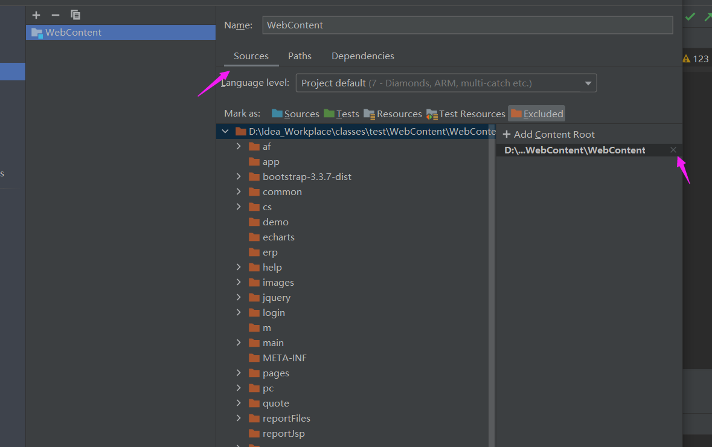Mark folder as Test Resources
712x447 pixels.
point(466,114)
